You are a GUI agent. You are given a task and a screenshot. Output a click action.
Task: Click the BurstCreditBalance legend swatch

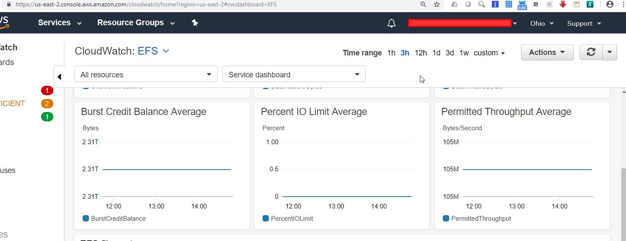[86, 219]
